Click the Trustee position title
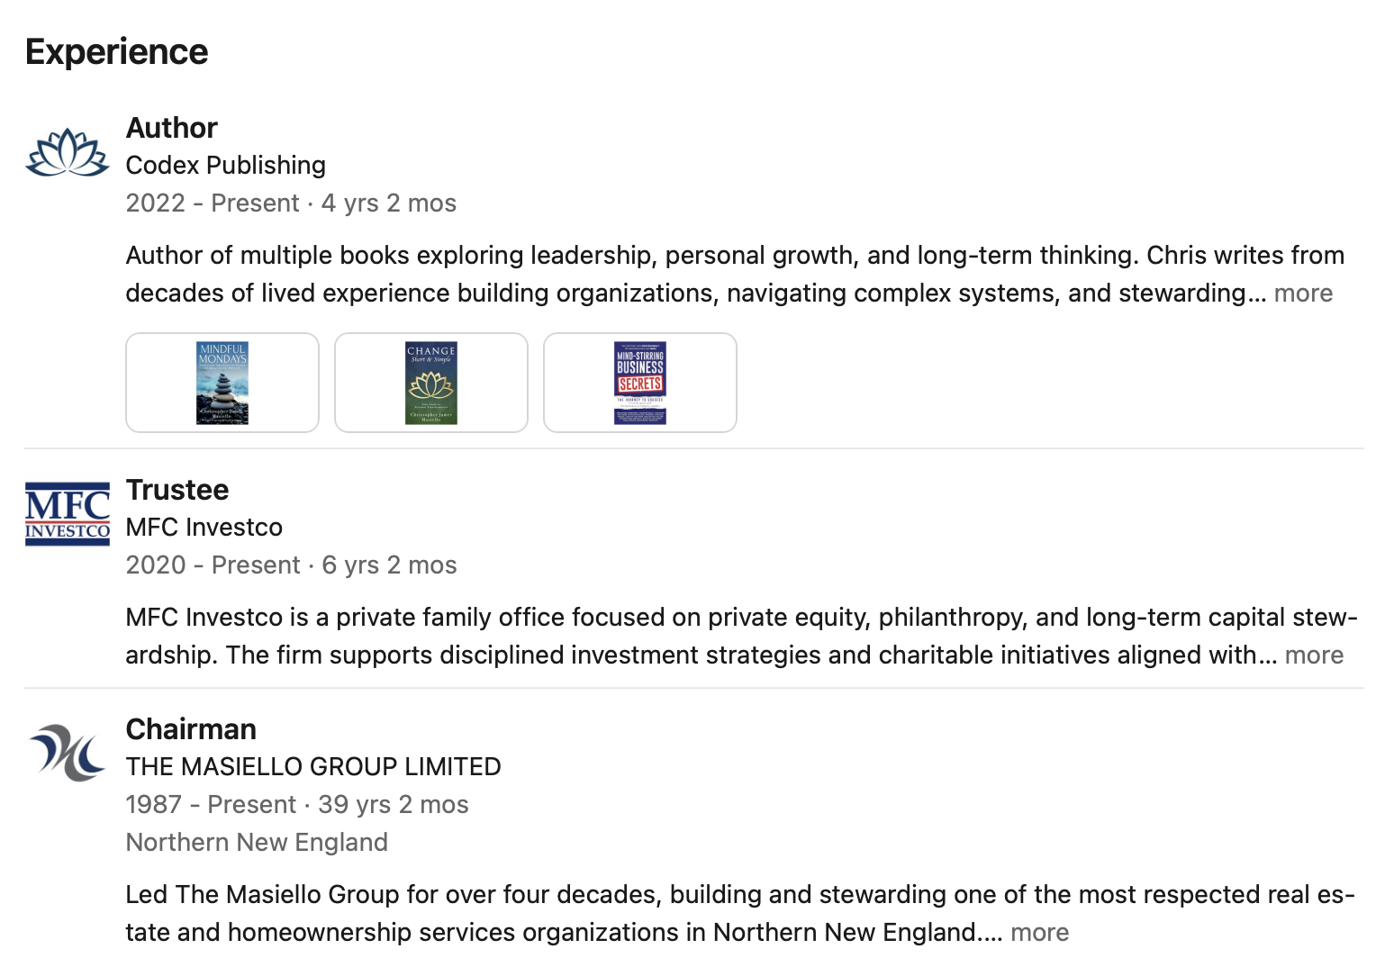The width and height of the screenshot is (1394, 976). pos(177,490)
